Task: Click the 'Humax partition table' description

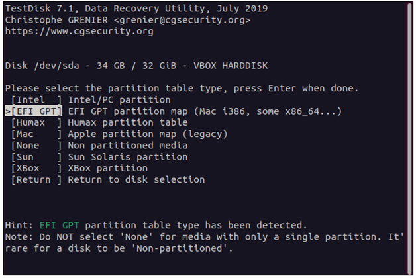Action: (x=128, y=122)
